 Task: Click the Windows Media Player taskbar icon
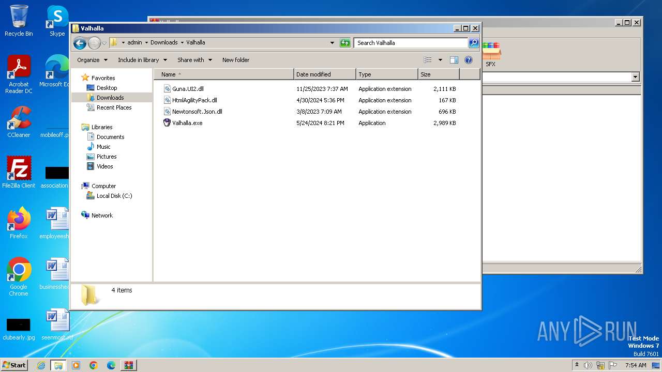coord(76,365)
